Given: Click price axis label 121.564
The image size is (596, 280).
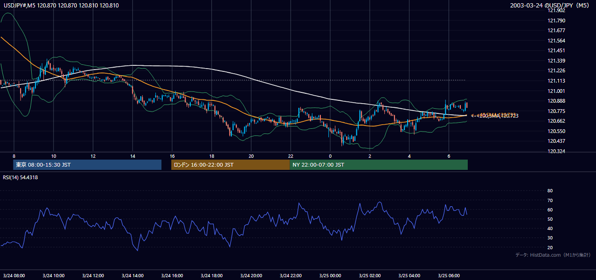Looking at the screenshot, I should tap(555, 41).
